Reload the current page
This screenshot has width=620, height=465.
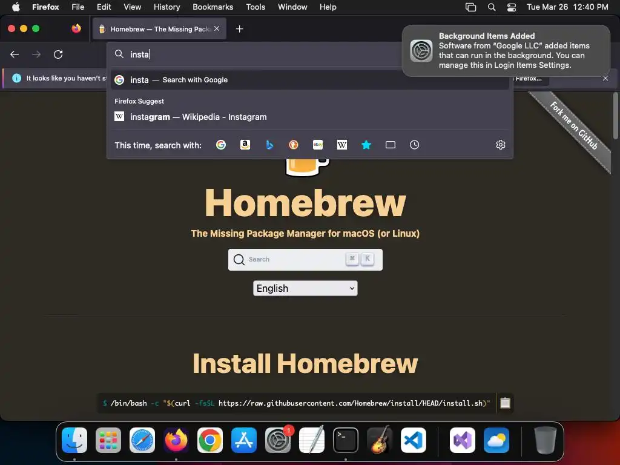58,54
